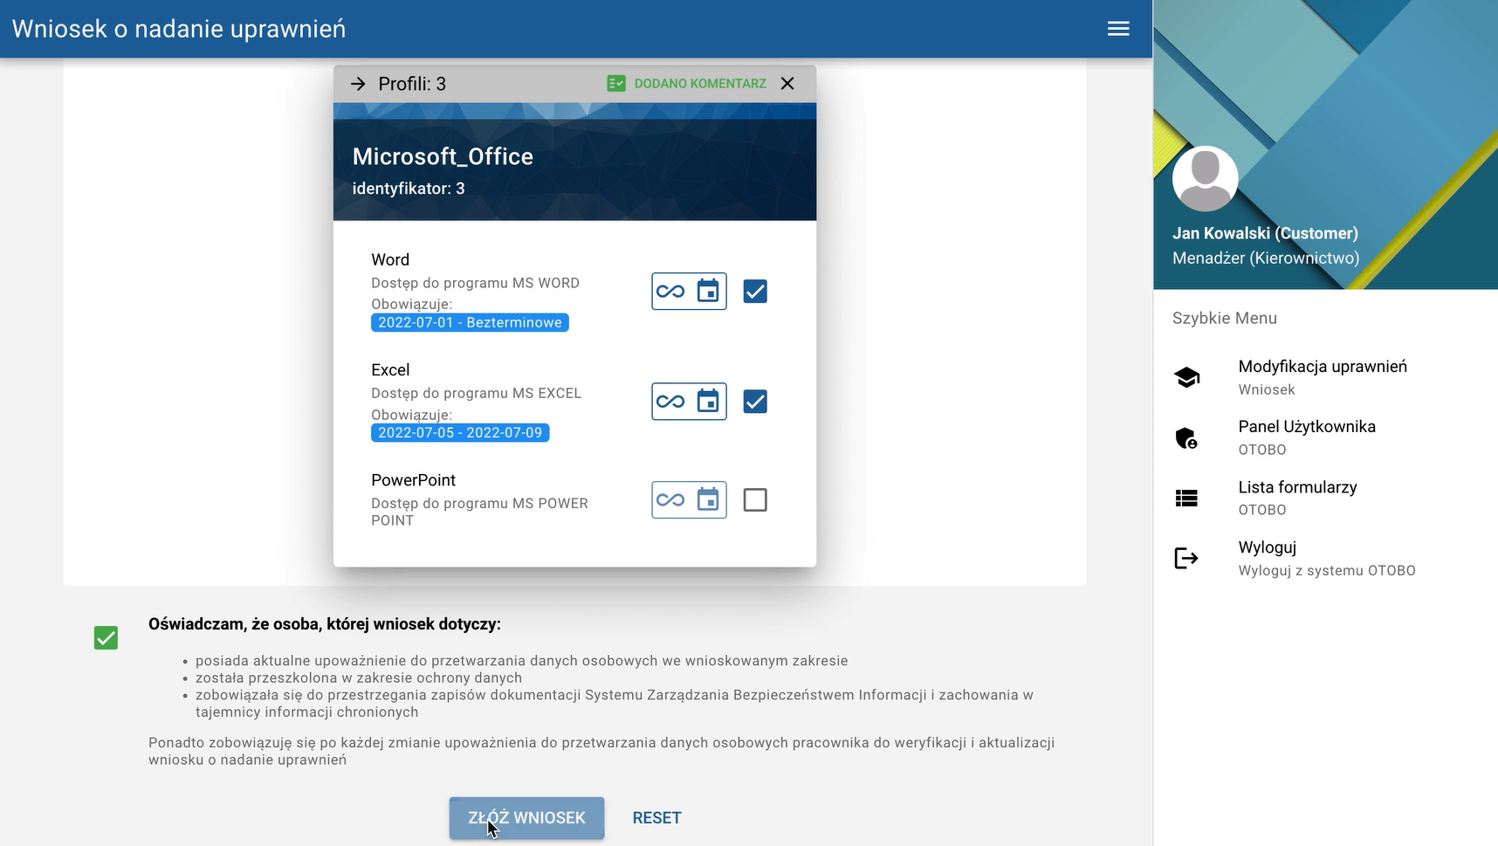Click Jan Kowalski avatar picture
The image size is (1498, 846).
[1205, 179]
